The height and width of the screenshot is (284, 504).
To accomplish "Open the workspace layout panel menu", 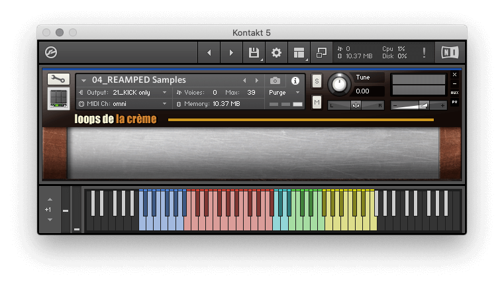I will point(299,53).
